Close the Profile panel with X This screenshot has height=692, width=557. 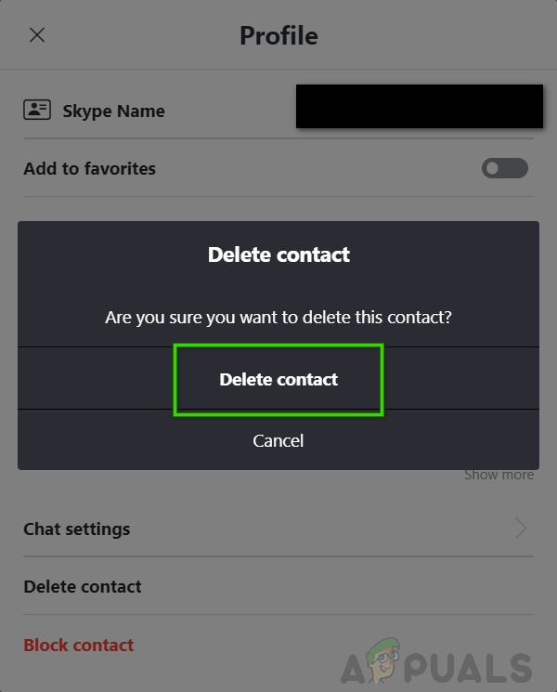(37, 35)
